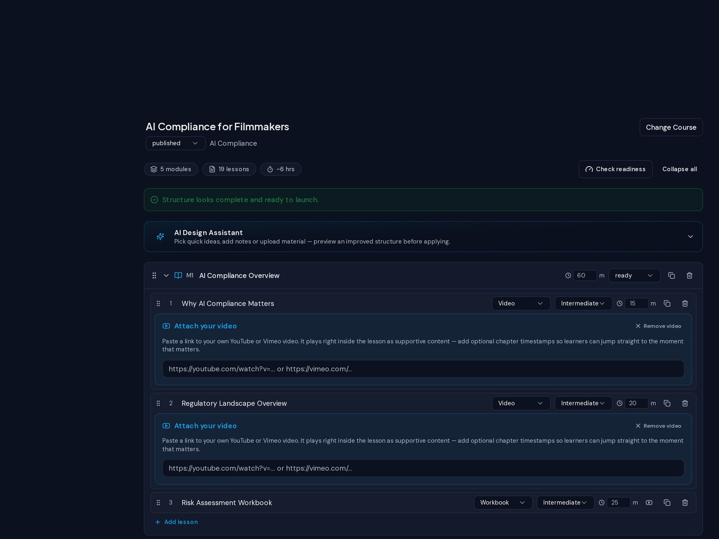
Task: Add lesson to module M1
Action: [x=176, y=522]
